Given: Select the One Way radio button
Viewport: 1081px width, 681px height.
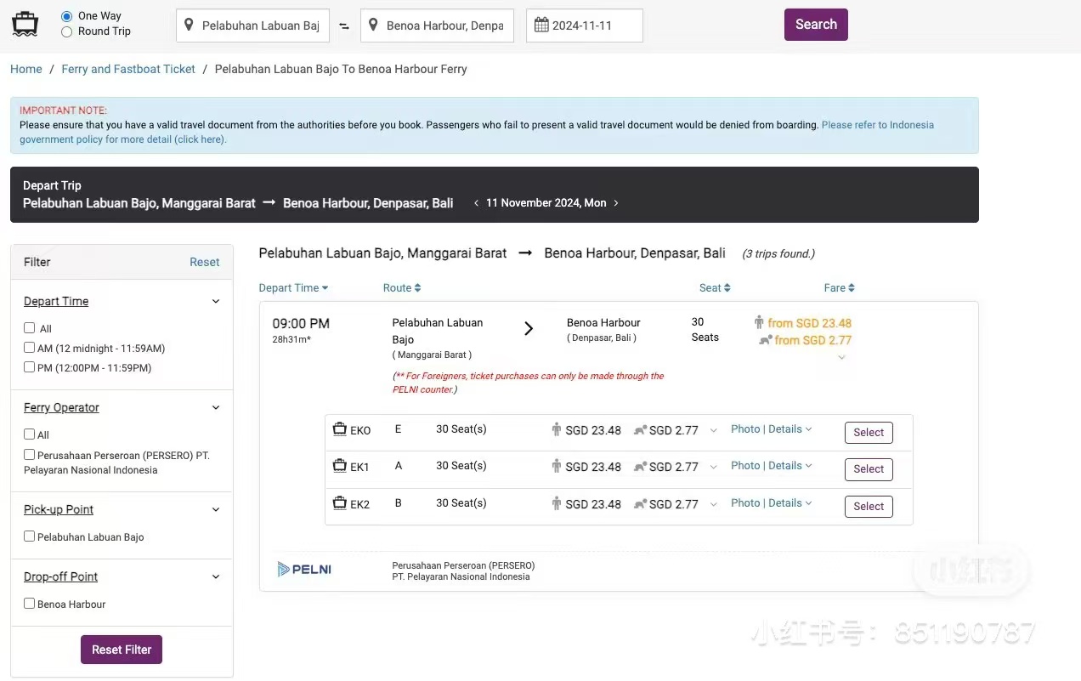Looking at the screenshot, I should tap(66, 16).
